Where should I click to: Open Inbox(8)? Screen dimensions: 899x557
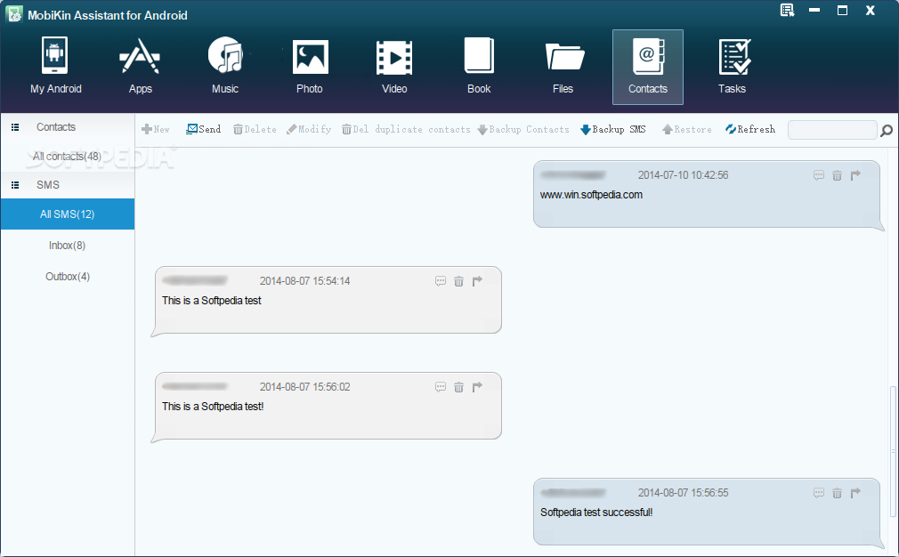click(67, 246)
